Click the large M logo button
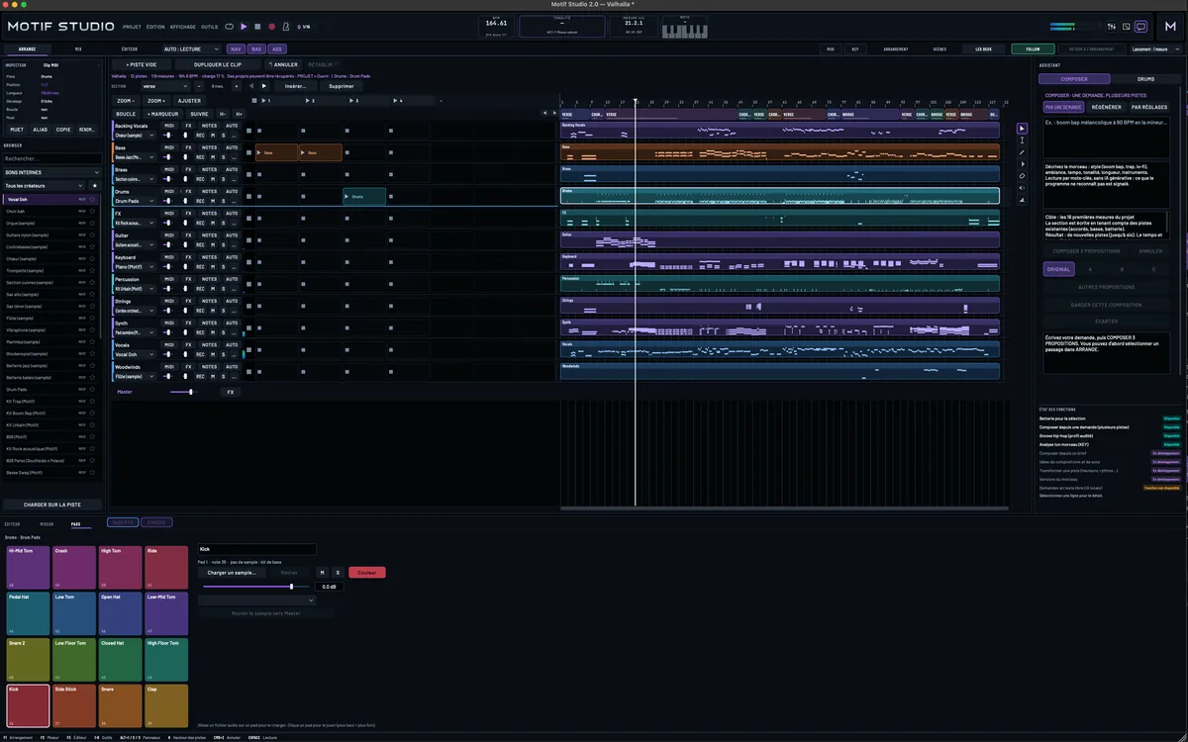Image resolution: width=1188 pixels, height=742 pixels. pyautogui.click(x=1168, y=27)
